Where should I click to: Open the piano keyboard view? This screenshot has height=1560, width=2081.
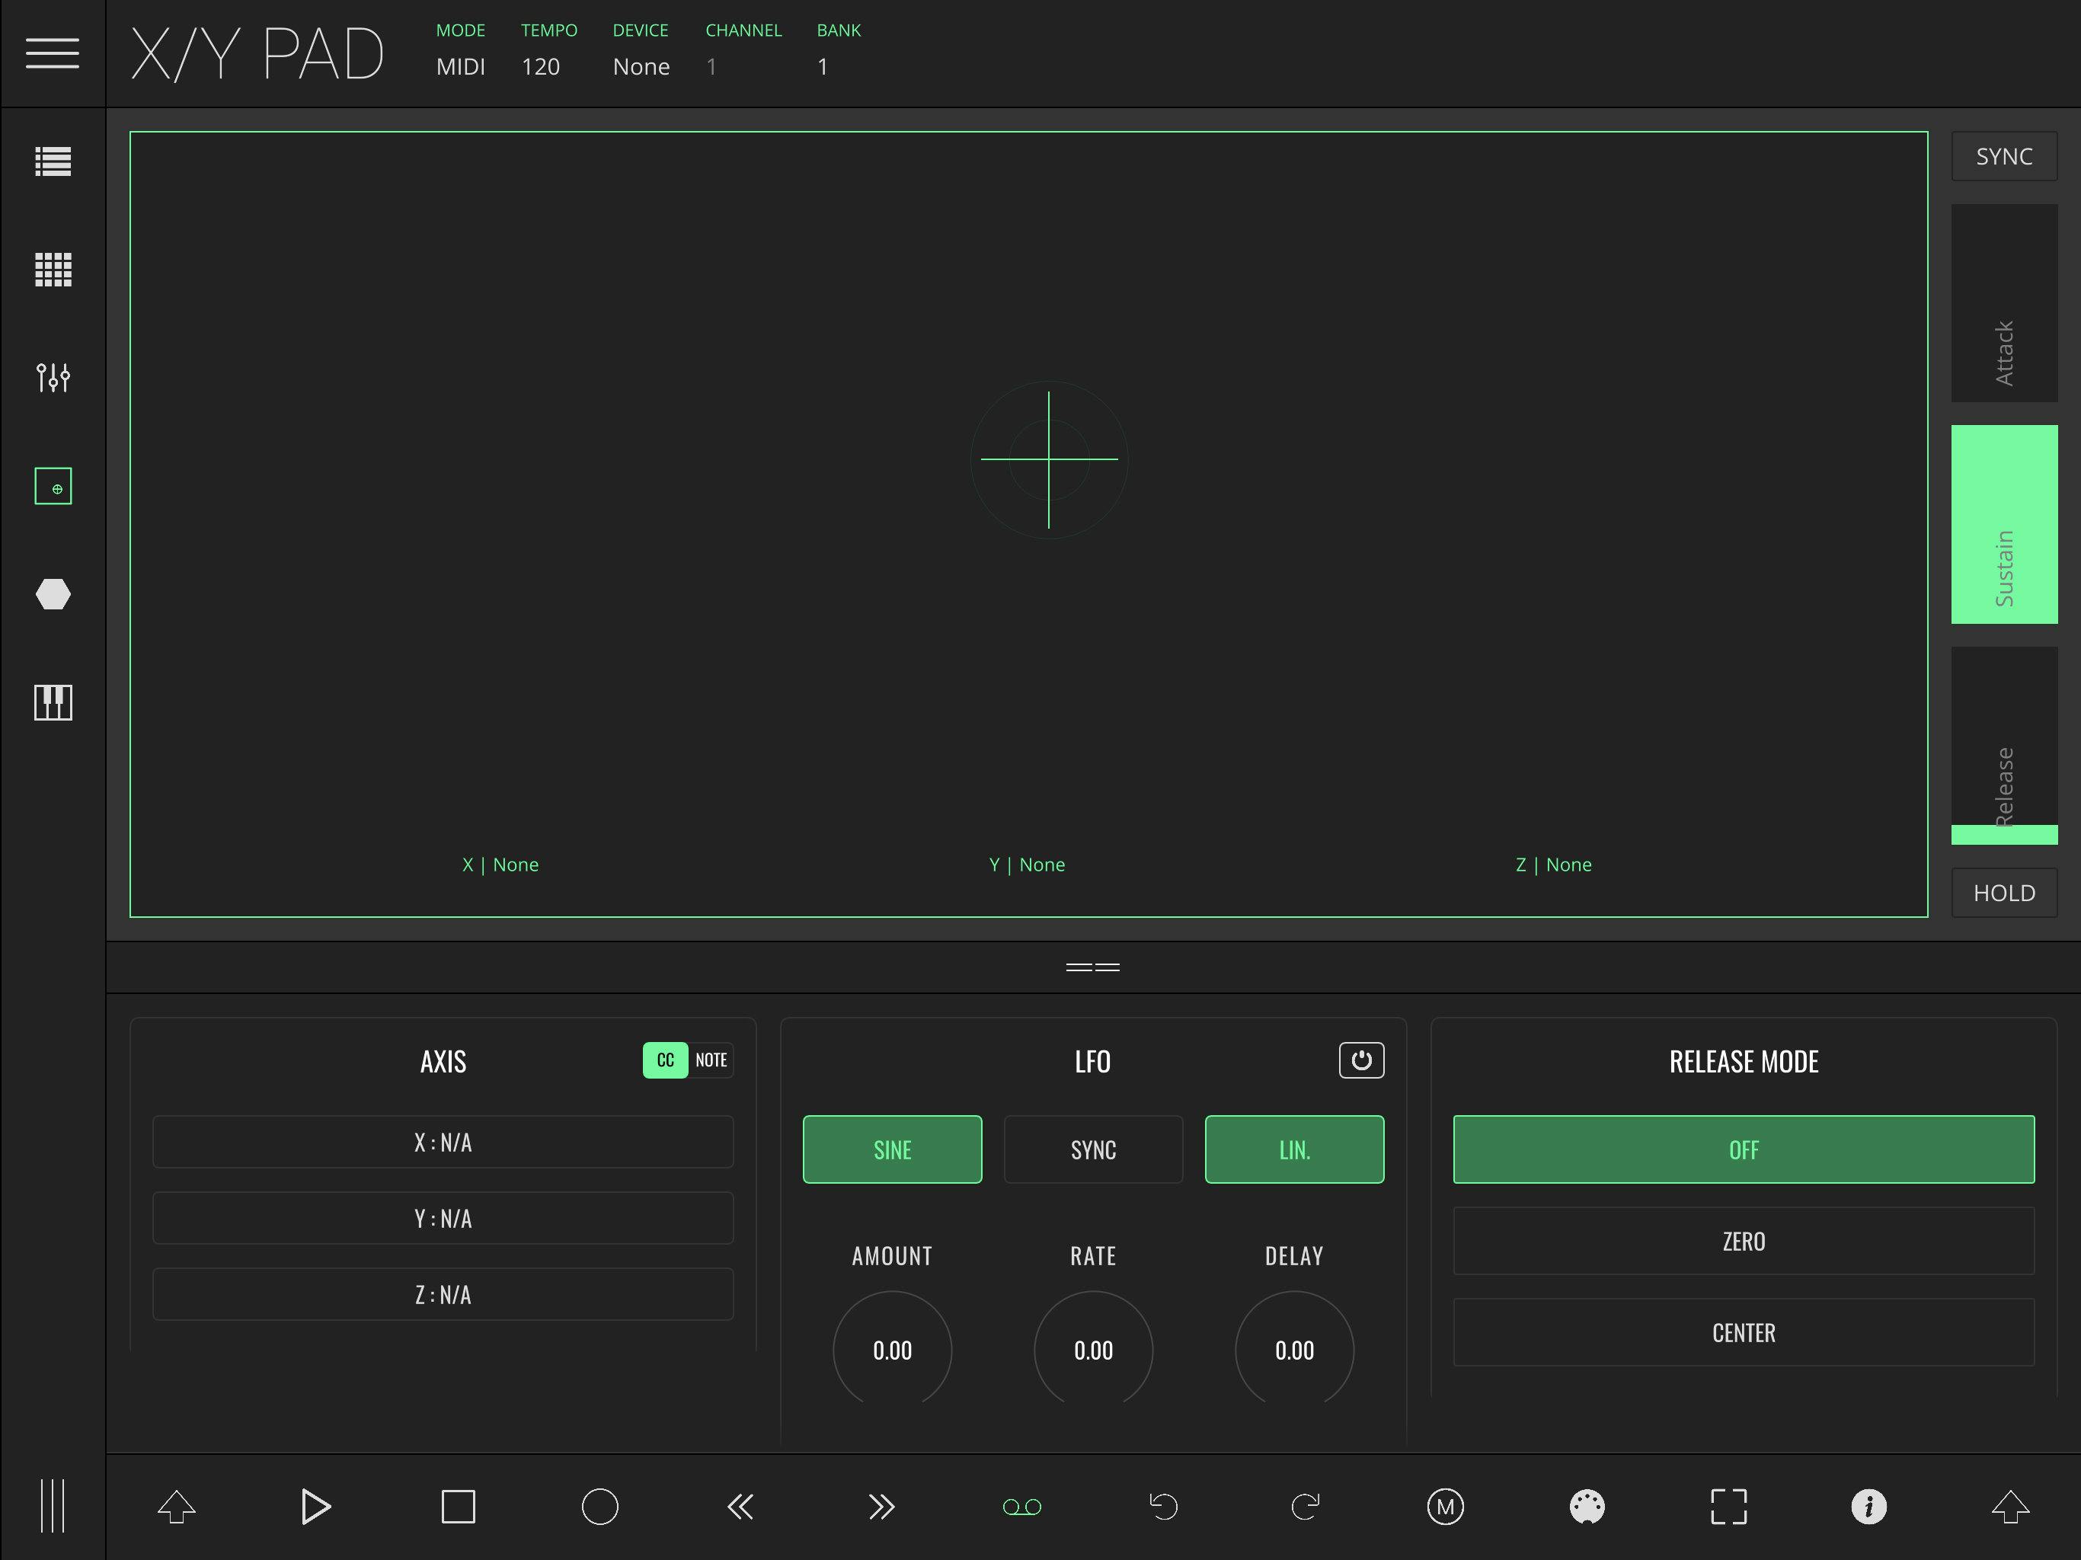point(53,702)
